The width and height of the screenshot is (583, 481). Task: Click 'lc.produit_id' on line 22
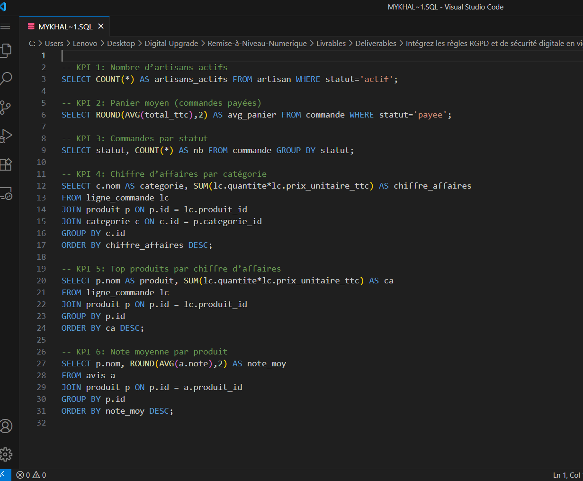(x=215, y=304)
